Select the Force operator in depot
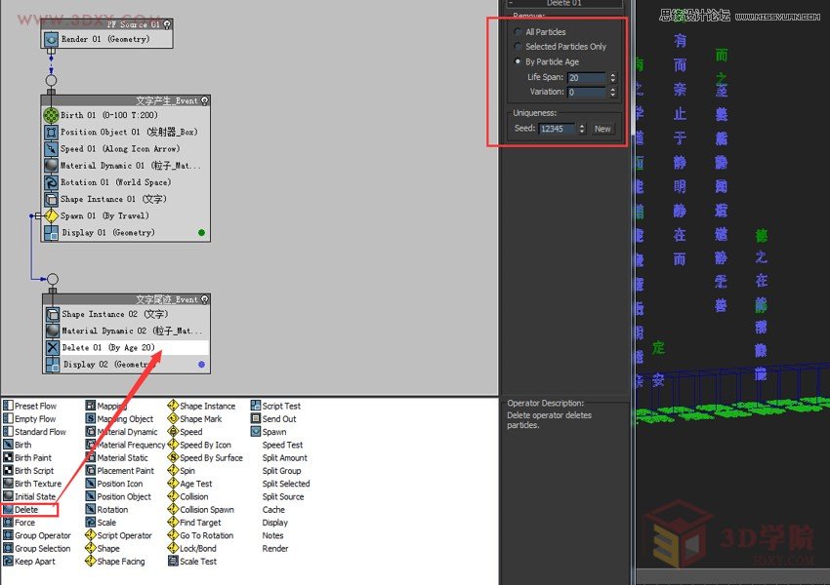830x585 pixels. coord(20,523)
